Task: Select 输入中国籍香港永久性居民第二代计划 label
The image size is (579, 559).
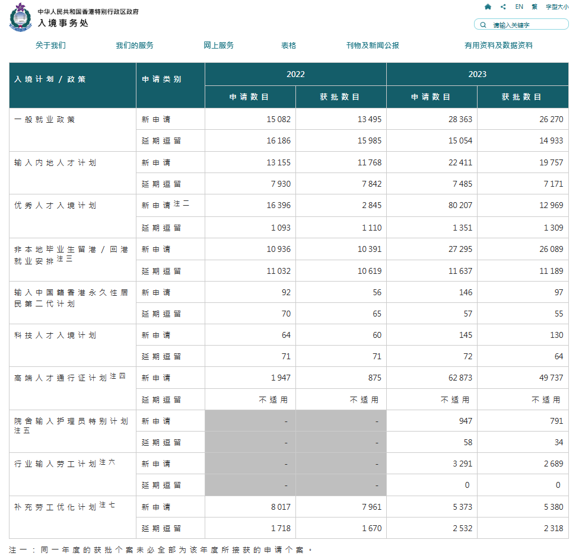Action: [71, 298]
